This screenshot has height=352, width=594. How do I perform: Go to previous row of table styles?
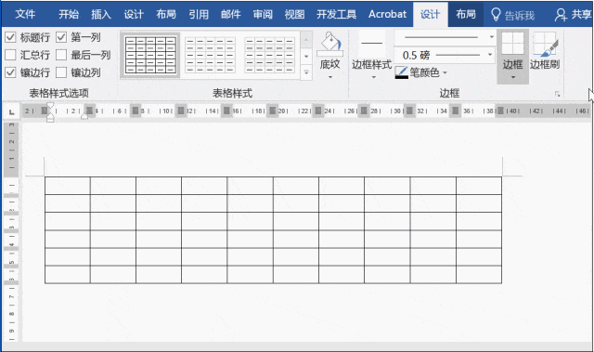[306, 39]
